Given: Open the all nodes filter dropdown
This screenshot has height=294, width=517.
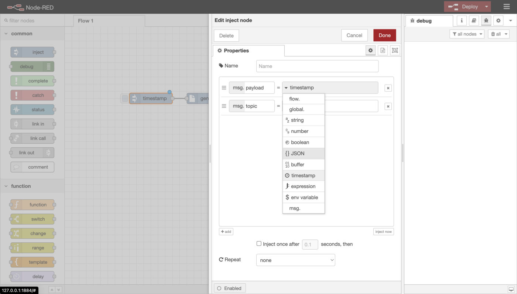Looking at the screenshot, I should (x=467, y=34).
